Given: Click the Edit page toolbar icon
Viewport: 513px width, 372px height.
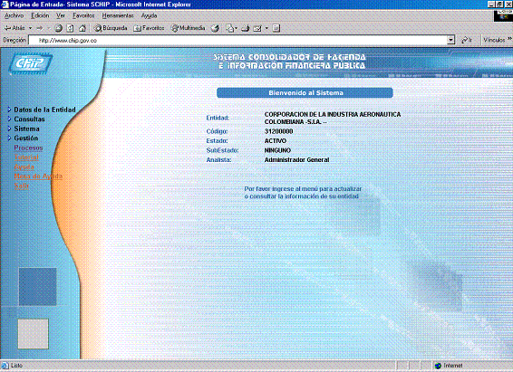Looking at the screenshot, I should pyautogui.click(x=257, y=28).
